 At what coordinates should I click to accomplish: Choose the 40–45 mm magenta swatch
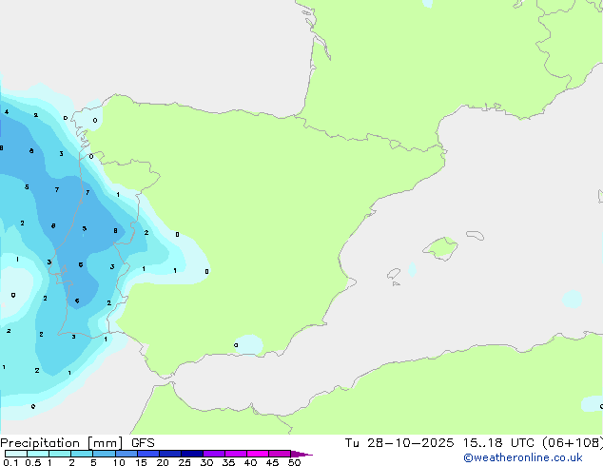(258, 454)
